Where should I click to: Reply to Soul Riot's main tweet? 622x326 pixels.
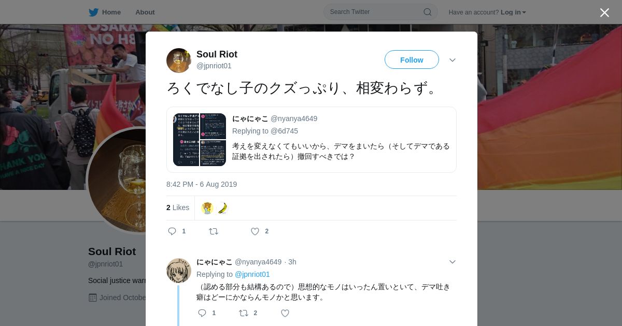coord(173,231)
